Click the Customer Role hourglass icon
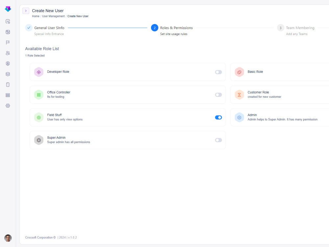The width and height of the screenshot is (329, 247). coord(239,95)
